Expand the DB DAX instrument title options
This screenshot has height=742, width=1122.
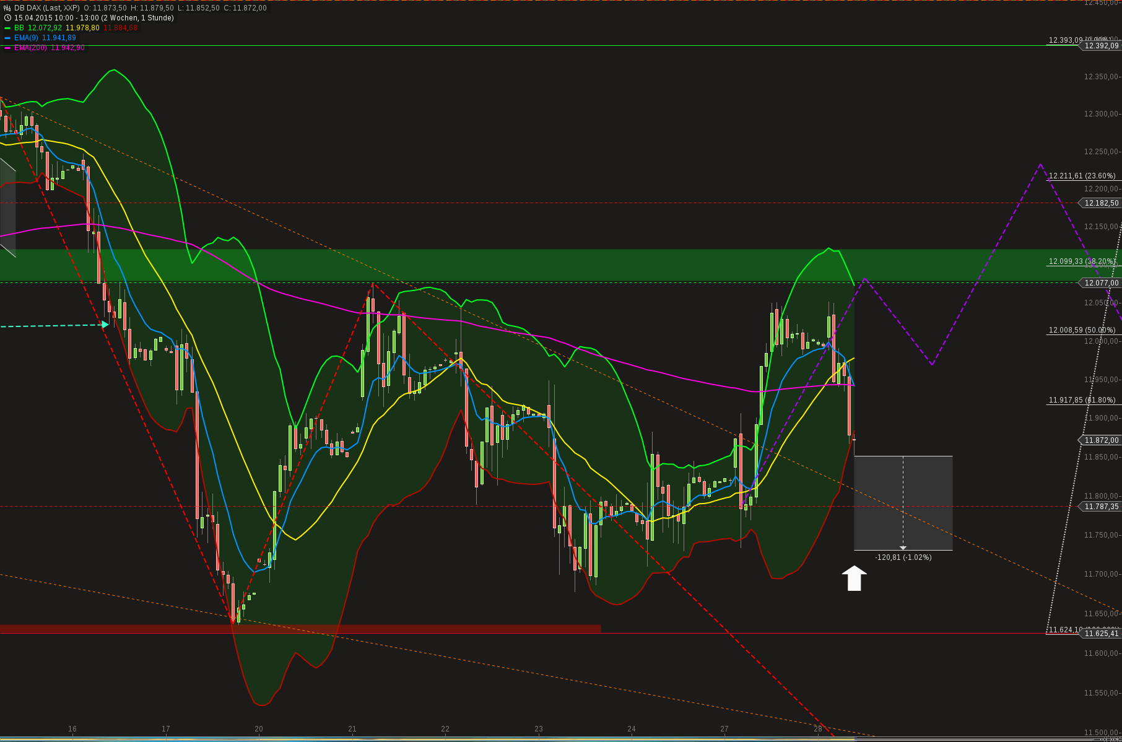click(x=33, y=9)
